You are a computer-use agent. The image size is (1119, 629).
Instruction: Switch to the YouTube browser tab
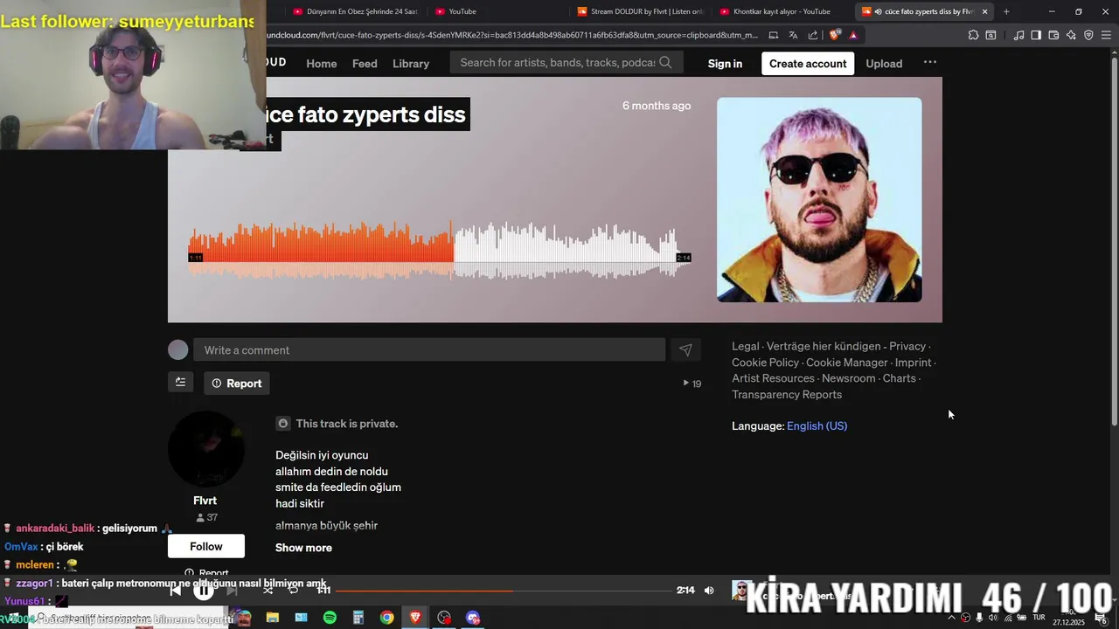coord(498,11)
